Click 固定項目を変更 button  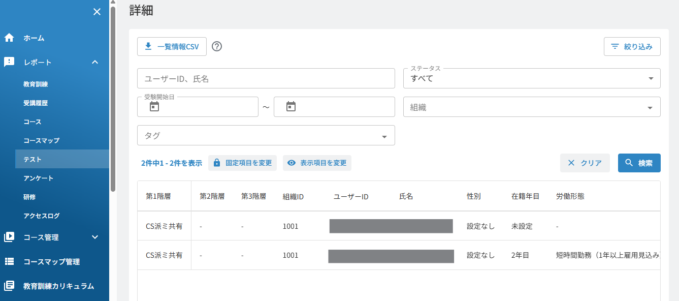click(243, 163)
